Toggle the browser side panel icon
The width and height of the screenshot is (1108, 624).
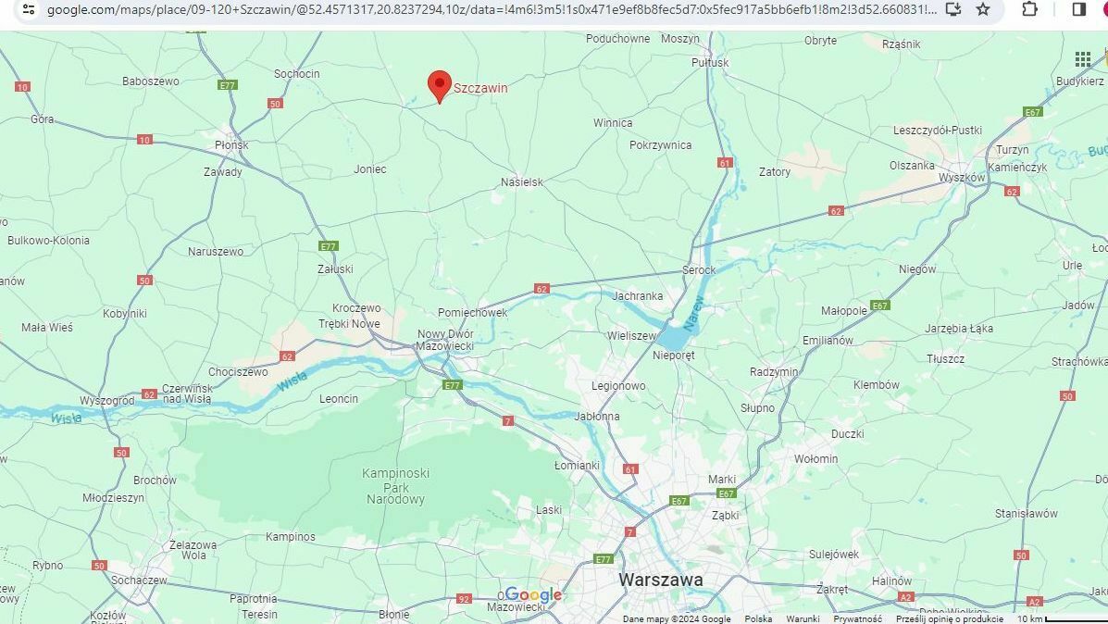click(x=1079, y=9)
